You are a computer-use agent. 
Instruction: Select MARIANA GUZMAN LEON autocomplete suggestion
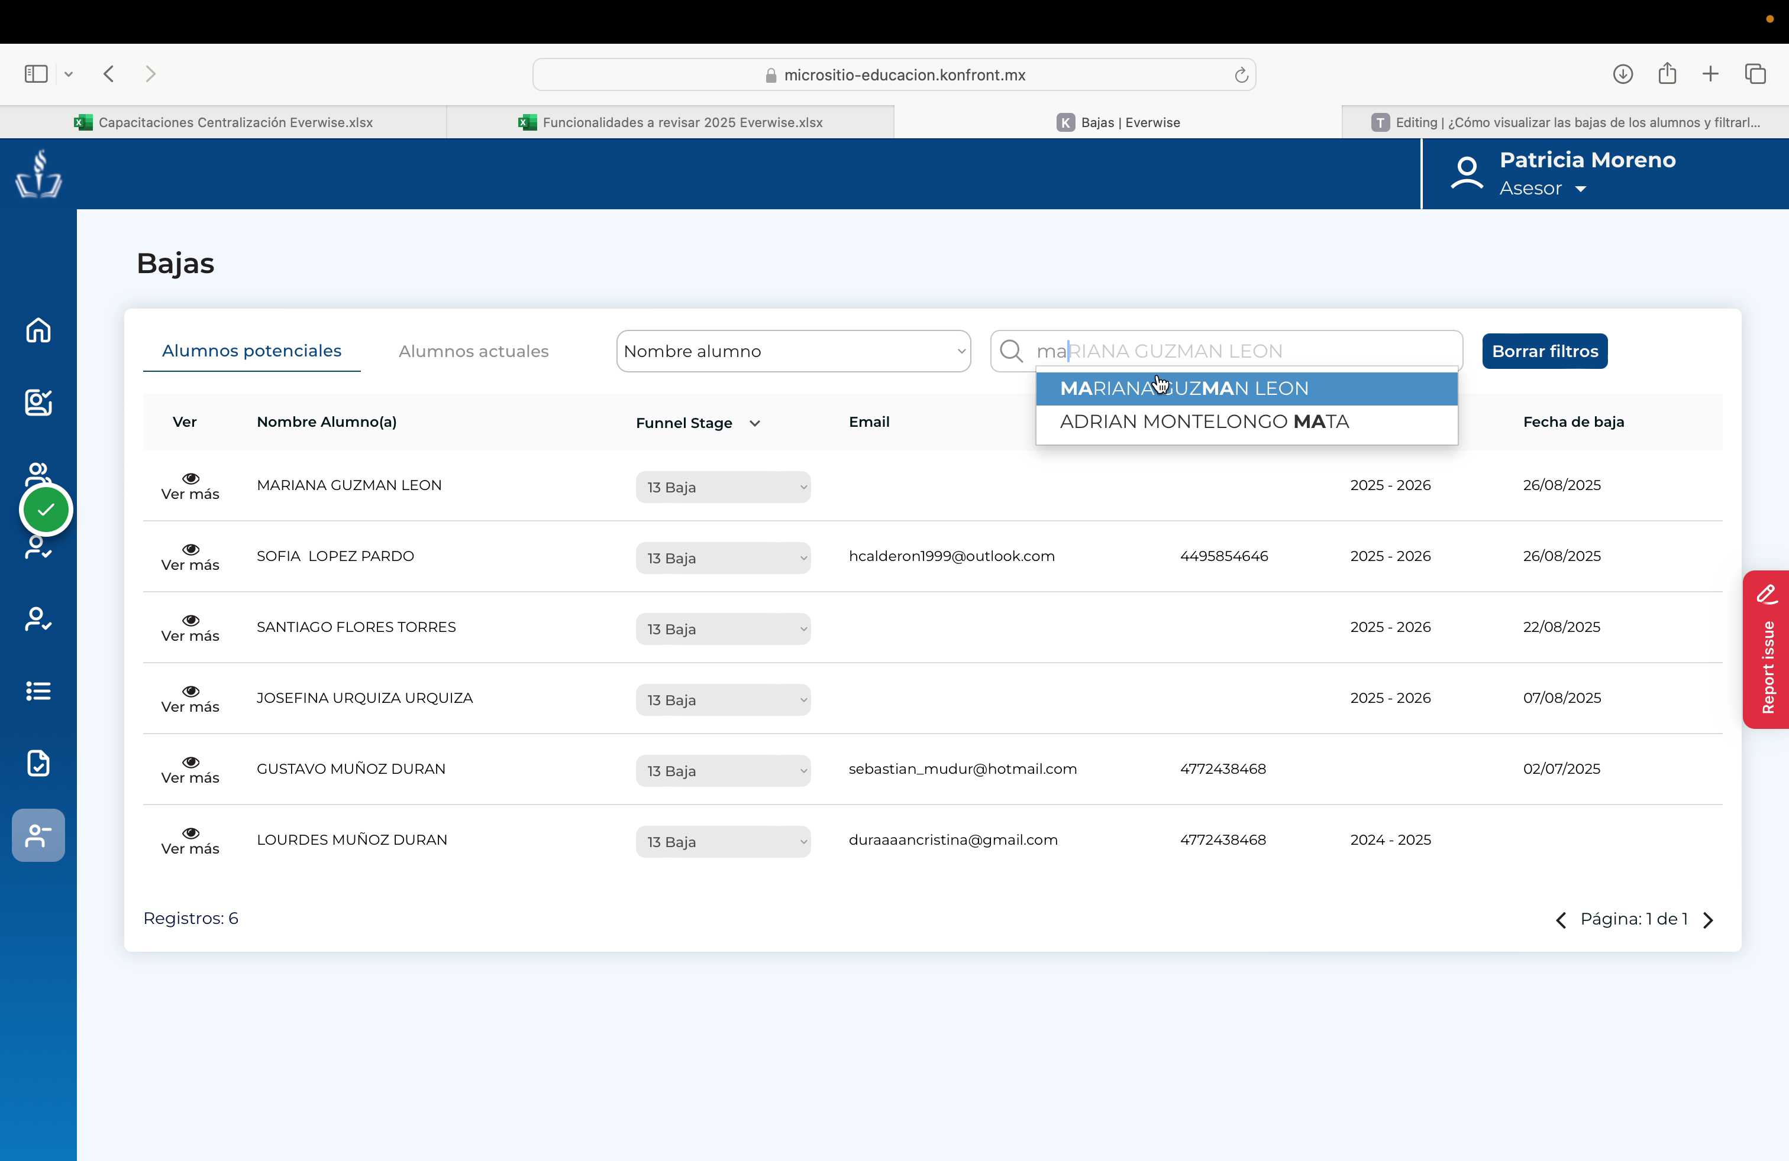pos(1247,388)
